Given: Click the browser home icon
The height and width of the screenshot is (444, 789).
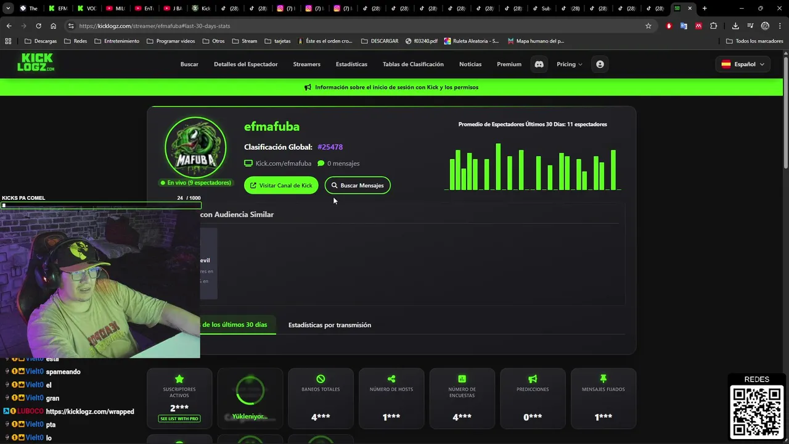Looking at the screenshot, I should pos(54,26).
